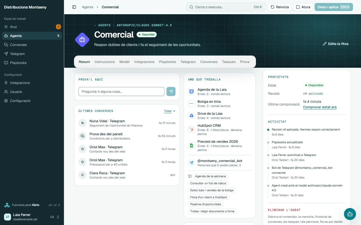Click the send message paper-plane button
The height and width of the screenshot is (225, 361).
coord(171,91)
